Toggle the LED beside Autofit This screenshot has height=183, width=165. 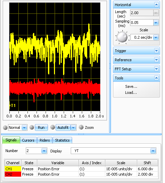click(53, 127)
